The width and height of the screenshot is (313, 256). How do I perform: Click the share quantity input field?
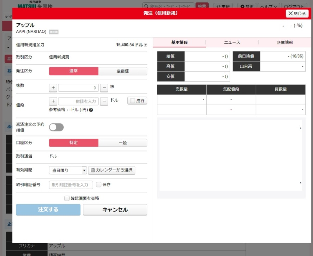pyautogui.click(x=79, y=88)
